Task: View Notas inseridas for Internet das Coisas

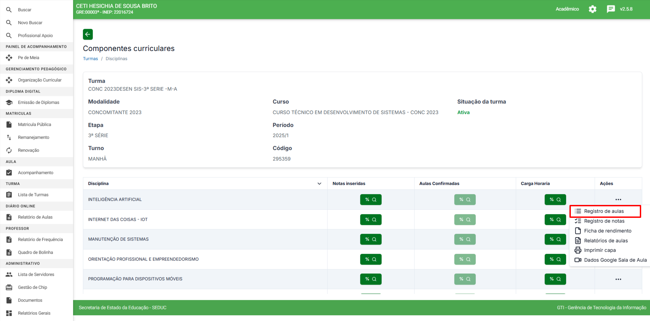Action: point(371,220)
